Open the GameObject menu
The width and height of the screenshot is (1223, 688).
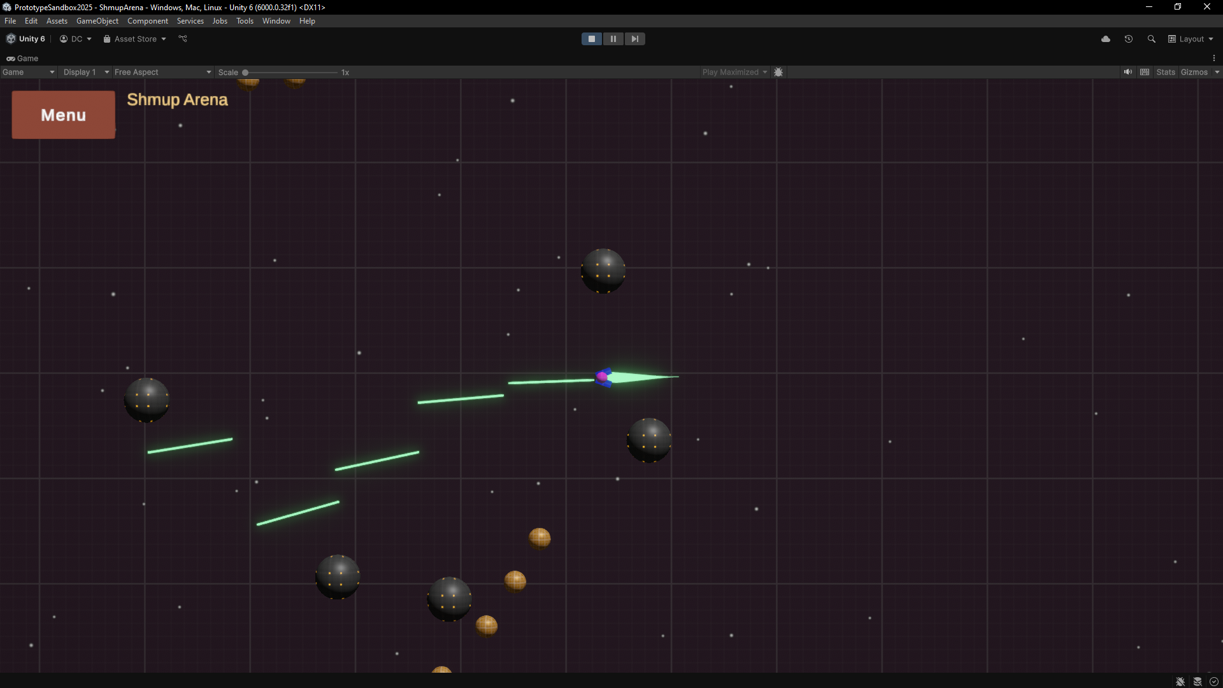pyautogui.click(x=97, y=21)
